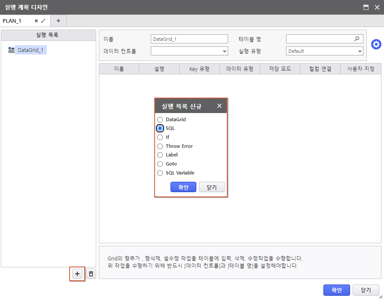
Task: Click the blue gear settings icon
Action: [x=376, y=45]
